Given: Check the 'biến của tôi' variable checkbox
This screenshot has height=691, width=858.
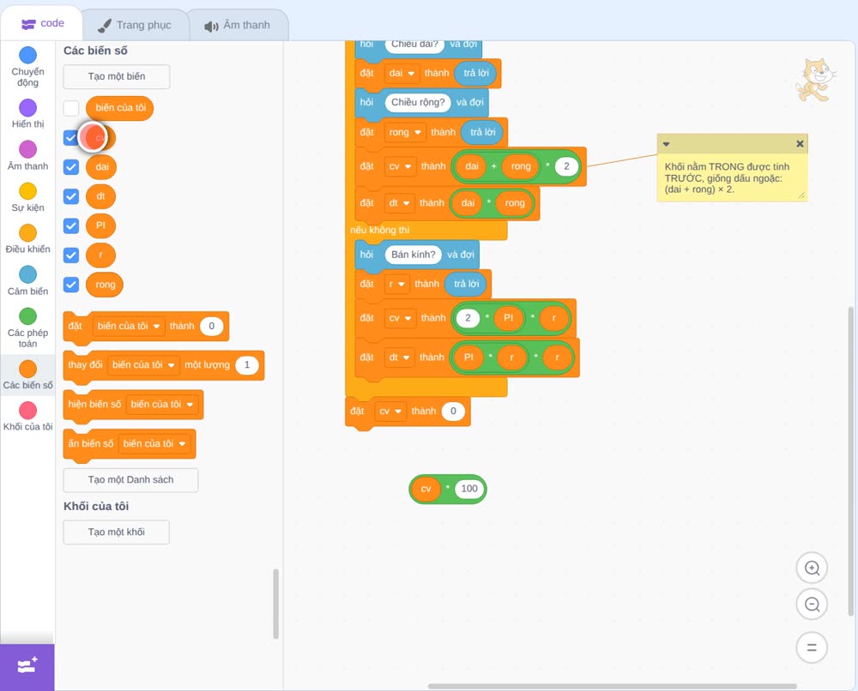Looking at the screenshot, I should [x=71, y=108].
